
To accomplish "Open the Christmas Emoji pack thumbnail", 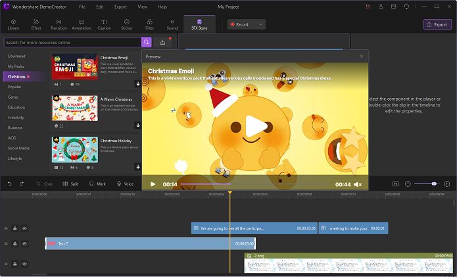I will (75, 66).
